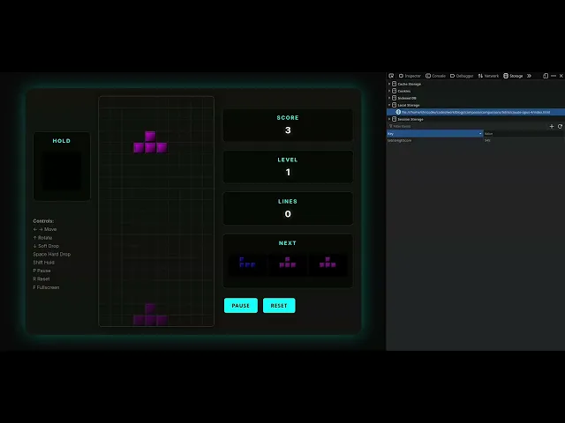This screenshot has width=565, height=423.
Task: Click the PAUSE button
Action: 241,306
